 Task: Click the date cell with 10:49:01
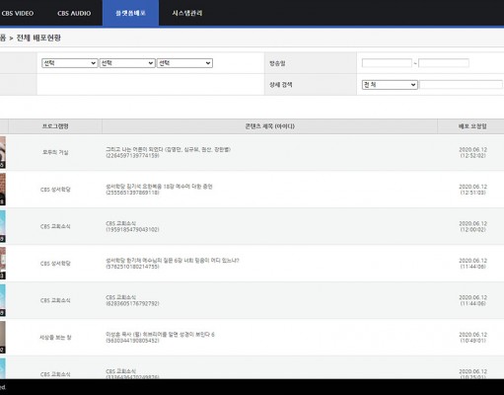[472, 338]
